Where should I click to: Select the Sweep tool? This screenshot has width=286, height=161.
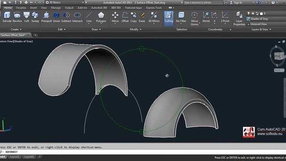35,17
